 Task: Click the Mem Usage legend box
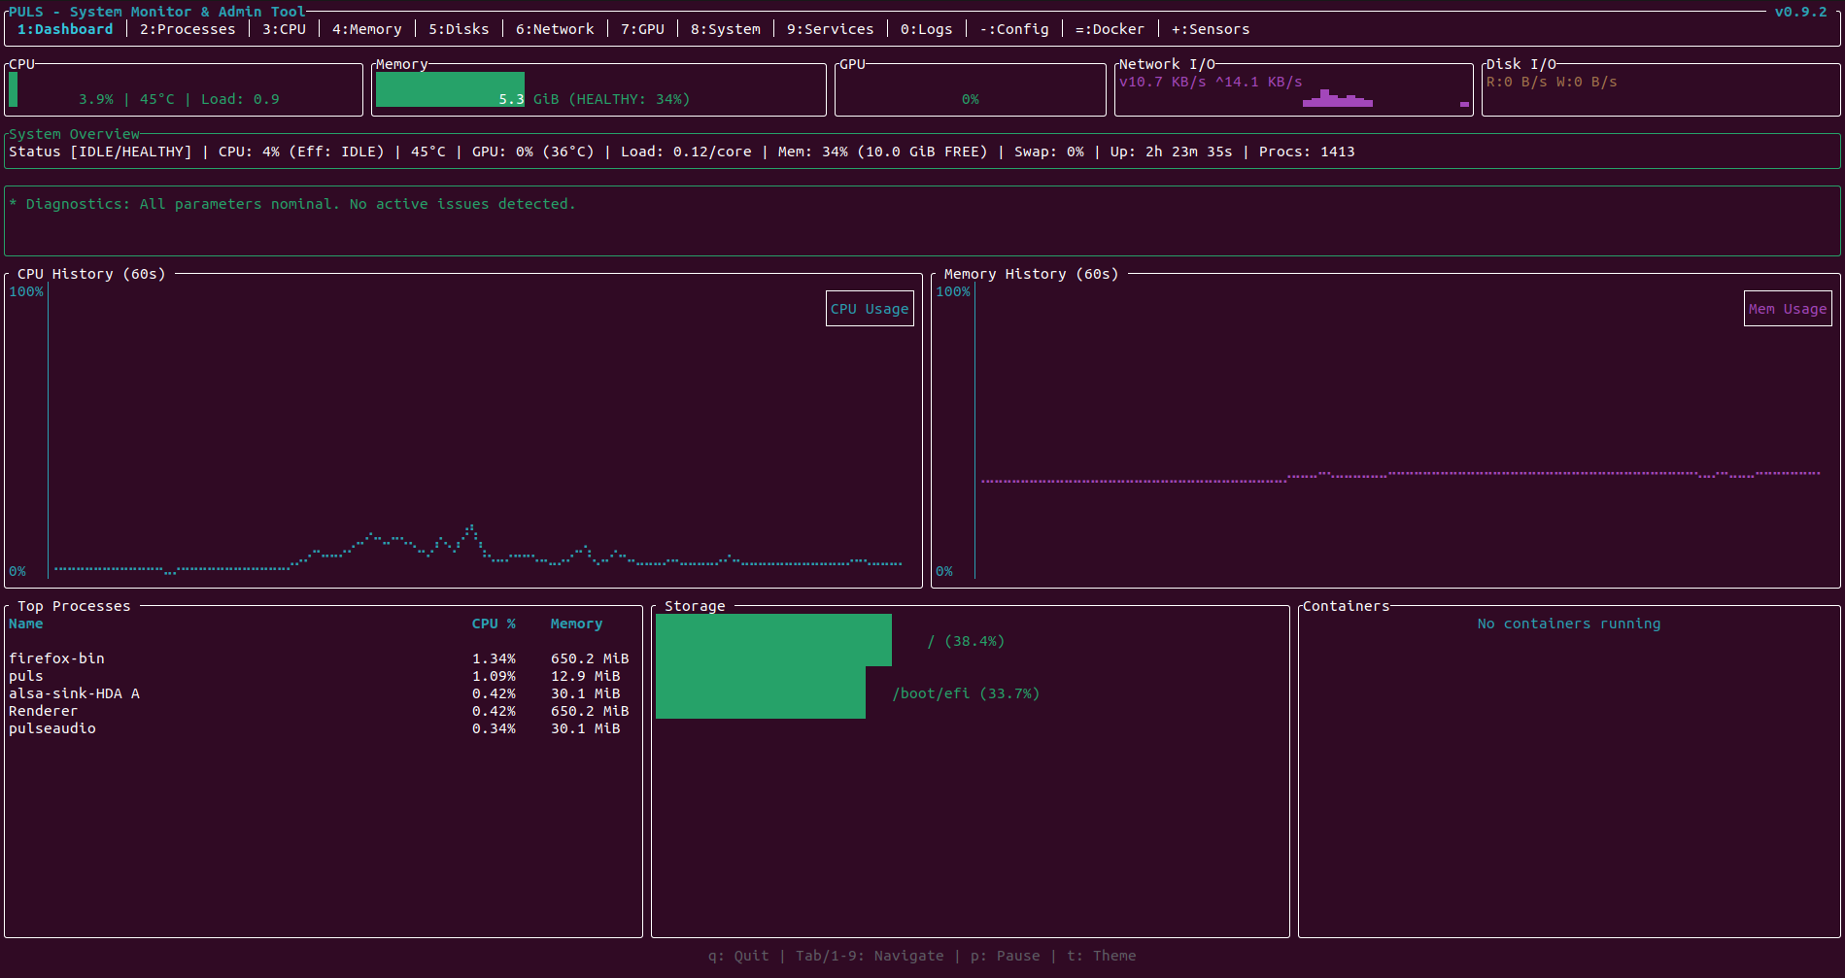point(1788,309)
